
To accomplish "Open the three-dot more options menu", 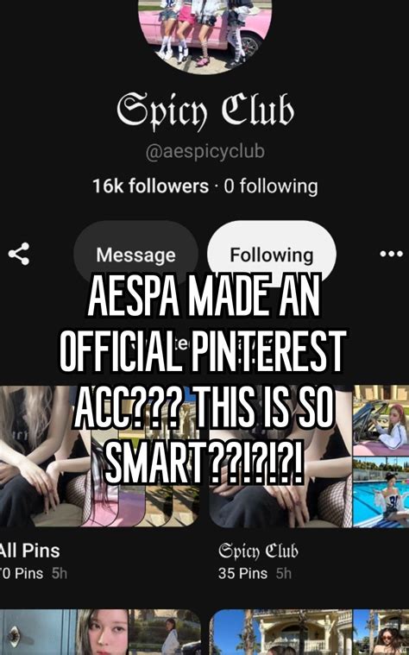I will [392, 254].
